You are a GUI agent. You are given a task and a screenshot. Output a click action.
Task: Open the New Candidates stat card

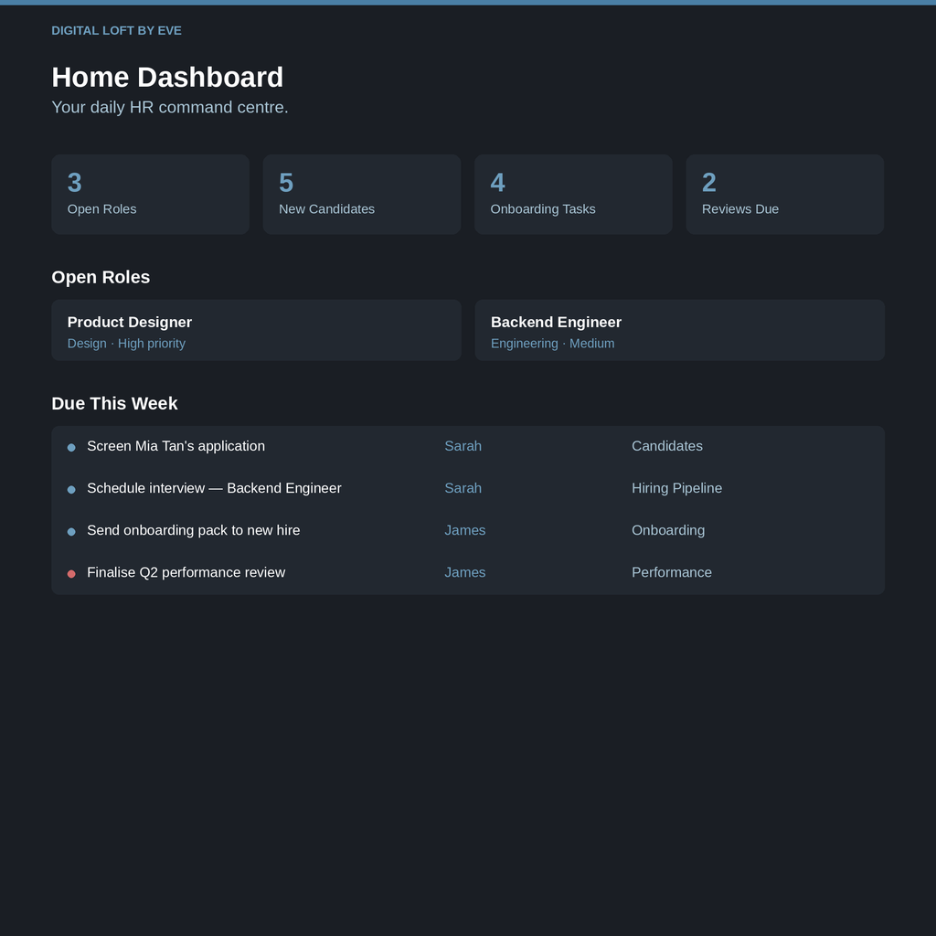(x=362, y=195)
